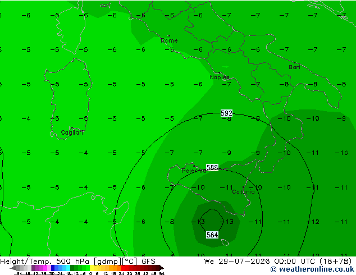
Task: Click the 54 label on the legend scale
Action: pyautogui.click(x=162, y=273)
